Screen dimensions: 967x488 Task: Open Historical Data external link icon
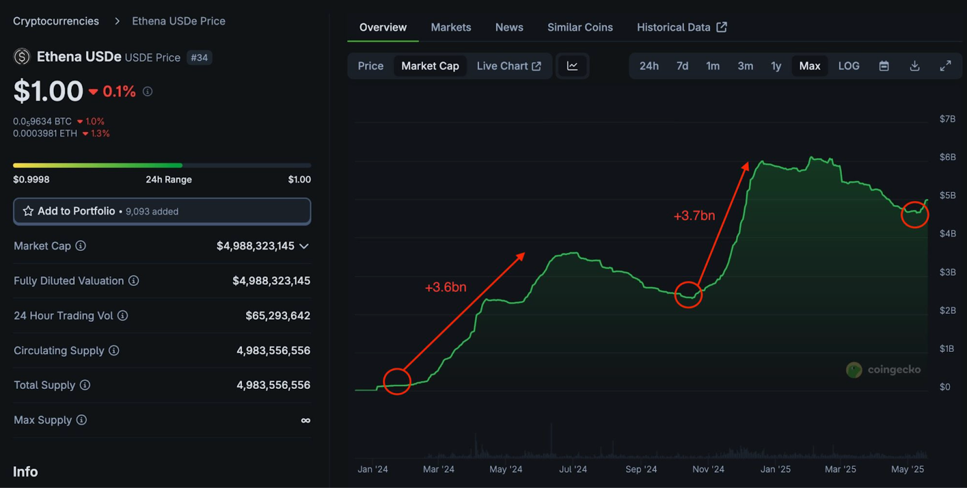pyautogui.click(x=722, y=27)
